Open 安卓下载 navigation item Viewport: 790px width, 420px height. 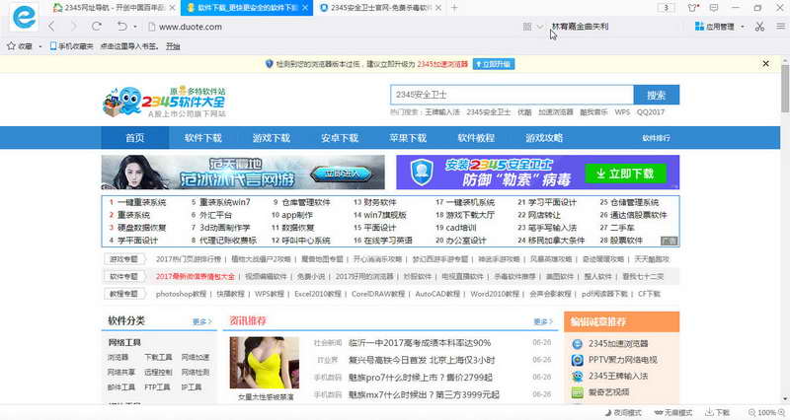340,138
